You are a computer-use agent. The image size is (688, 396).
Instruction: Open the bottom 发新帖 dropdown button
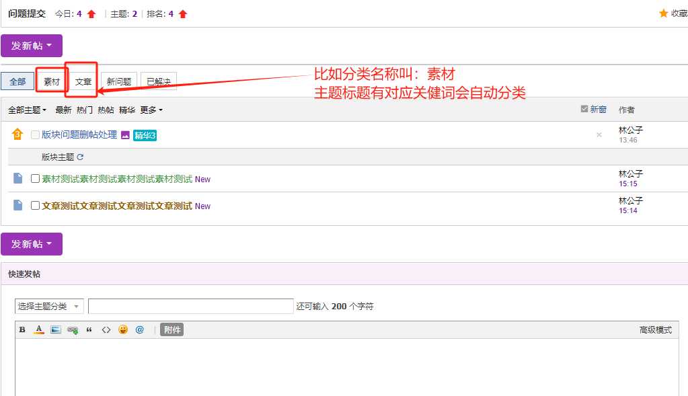(x=32, y=244)
